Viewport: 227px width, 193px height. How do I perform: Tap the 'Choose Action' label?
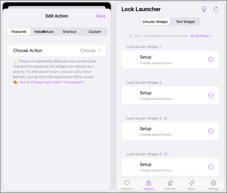coord(28,50)
